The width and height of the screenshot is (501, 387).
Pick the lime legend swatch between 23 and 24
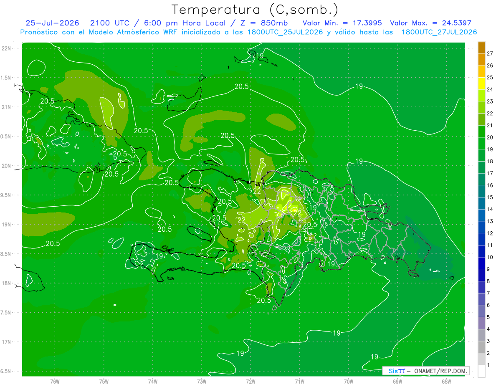pyautogui.click(x=481, y=96)
